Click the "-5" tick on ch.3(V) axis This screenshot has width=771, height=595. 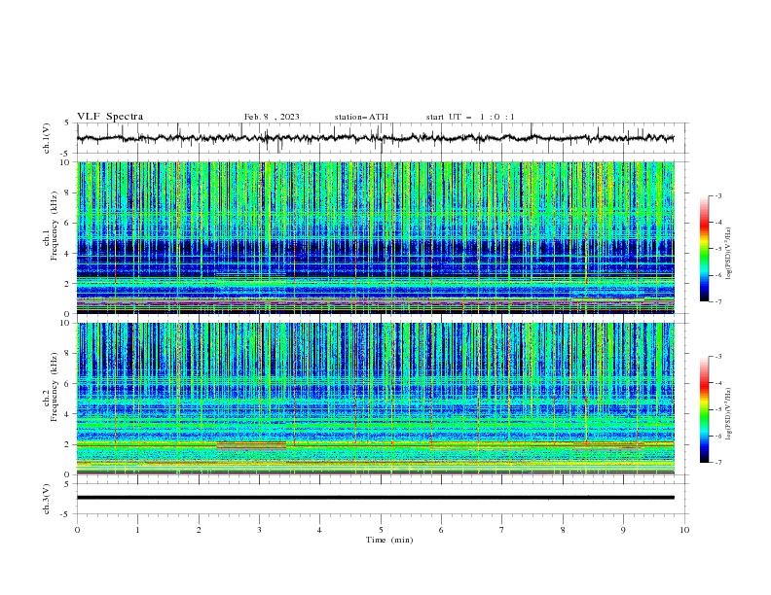point(65,514)
